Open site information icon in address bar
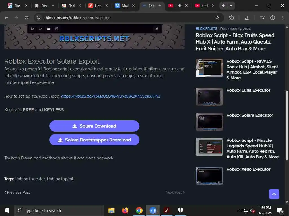Viewport: 289px width, 216px height. pos(39,18)
